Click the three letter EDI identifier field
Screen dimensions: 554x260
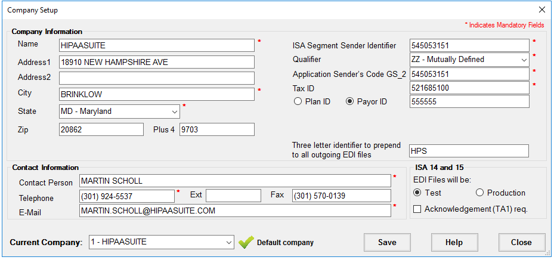(469, 151)
